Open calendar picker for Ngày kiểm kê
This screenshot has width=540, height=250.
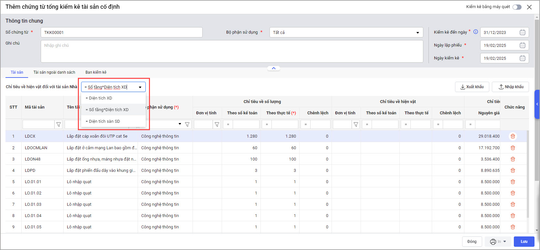(522, 58)
